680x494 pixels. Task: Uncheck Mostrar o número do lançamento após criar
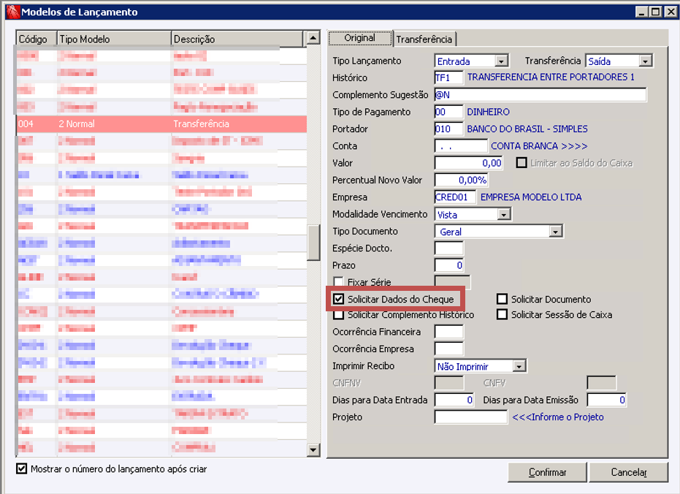pos(21,468)
